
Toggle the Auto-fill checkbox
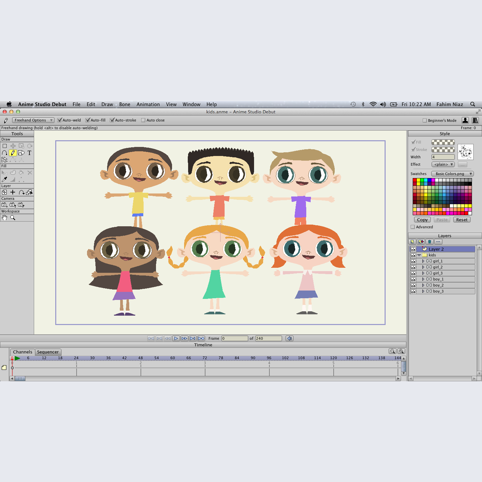coord(88,120)
